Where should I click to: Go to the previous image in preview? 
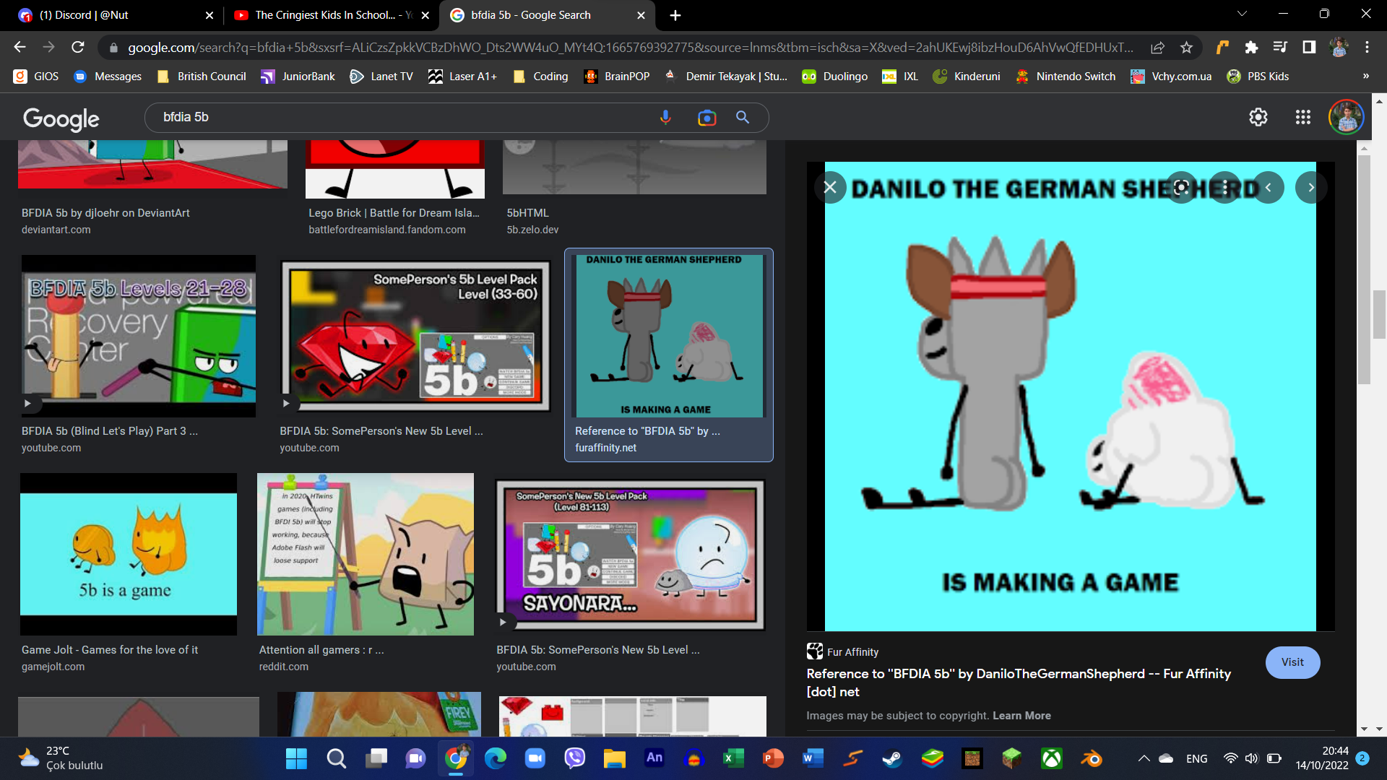(x=1269, y=188)
